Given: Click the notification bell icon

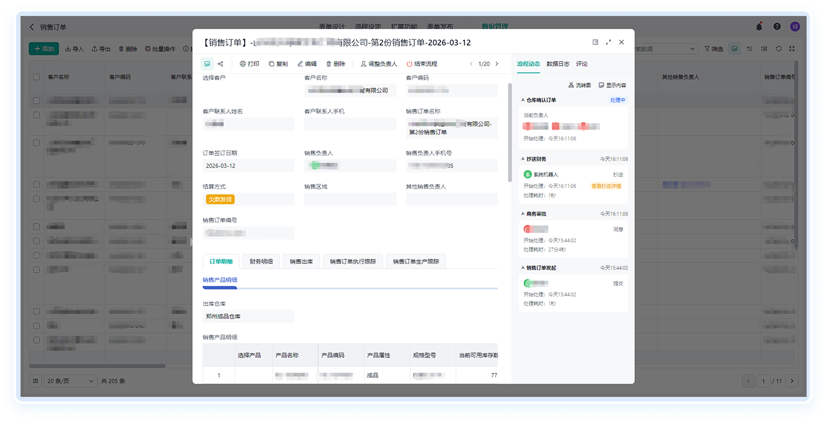Looking at the screenshot, I should tap(759, 27).
